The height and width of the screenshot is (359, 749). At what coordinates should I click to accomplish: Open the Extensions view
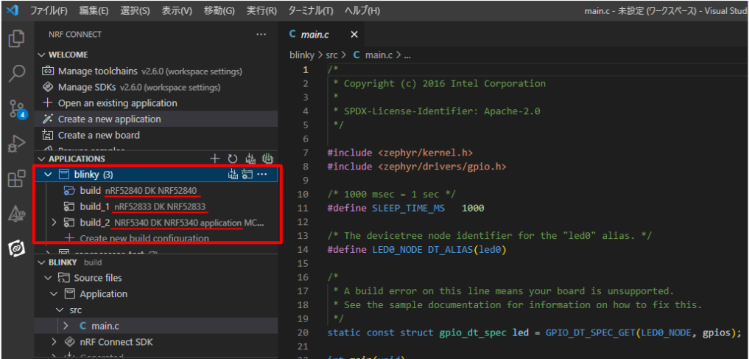click(x=17, y=179)
